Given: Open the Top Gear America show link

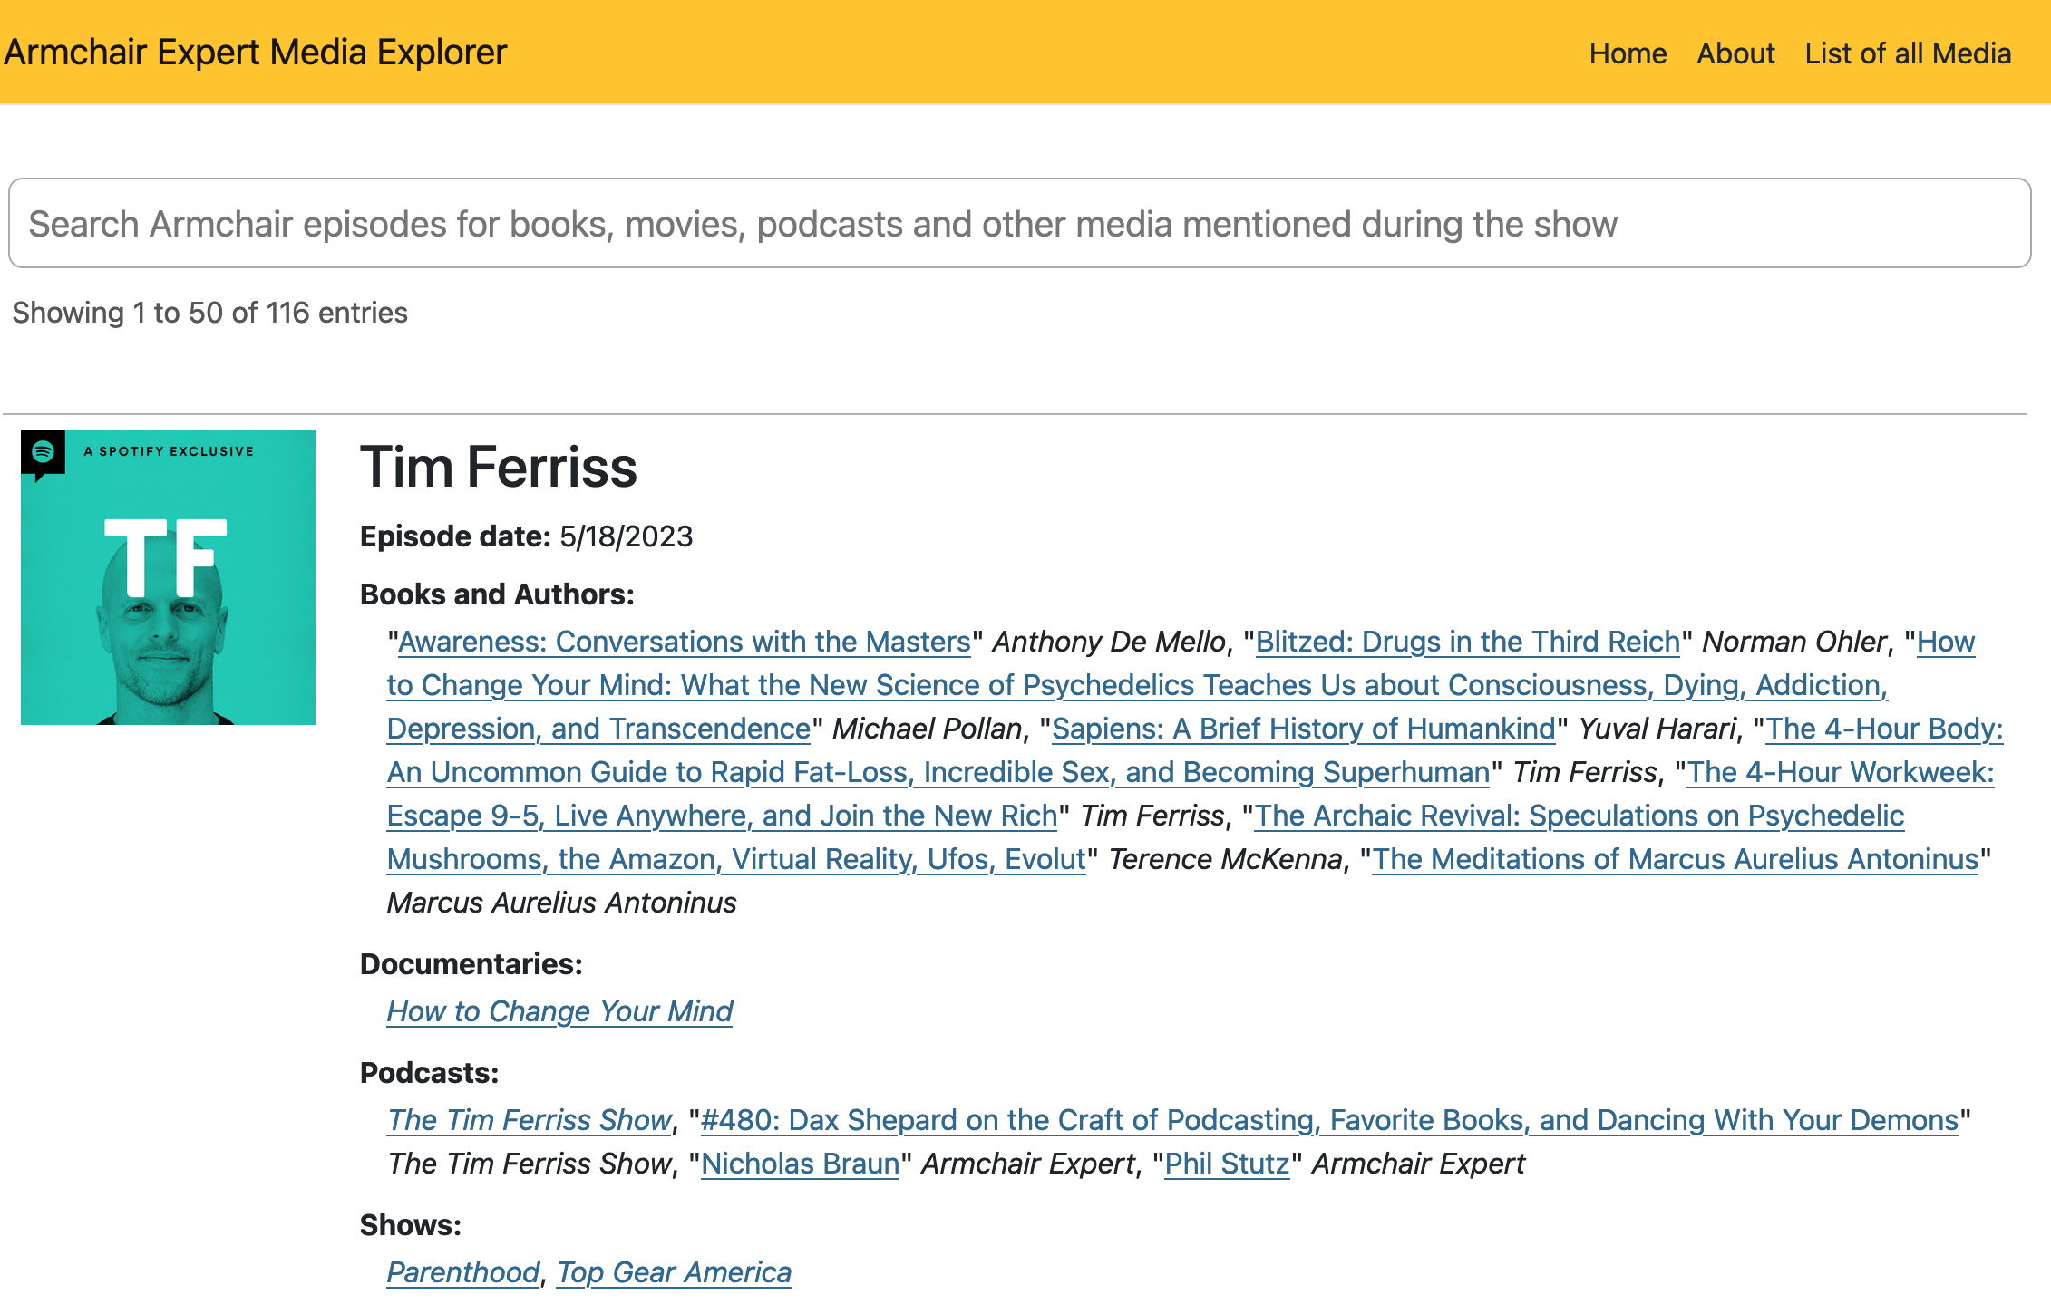Looking at the screenshot, I should tap(675, 1272).
